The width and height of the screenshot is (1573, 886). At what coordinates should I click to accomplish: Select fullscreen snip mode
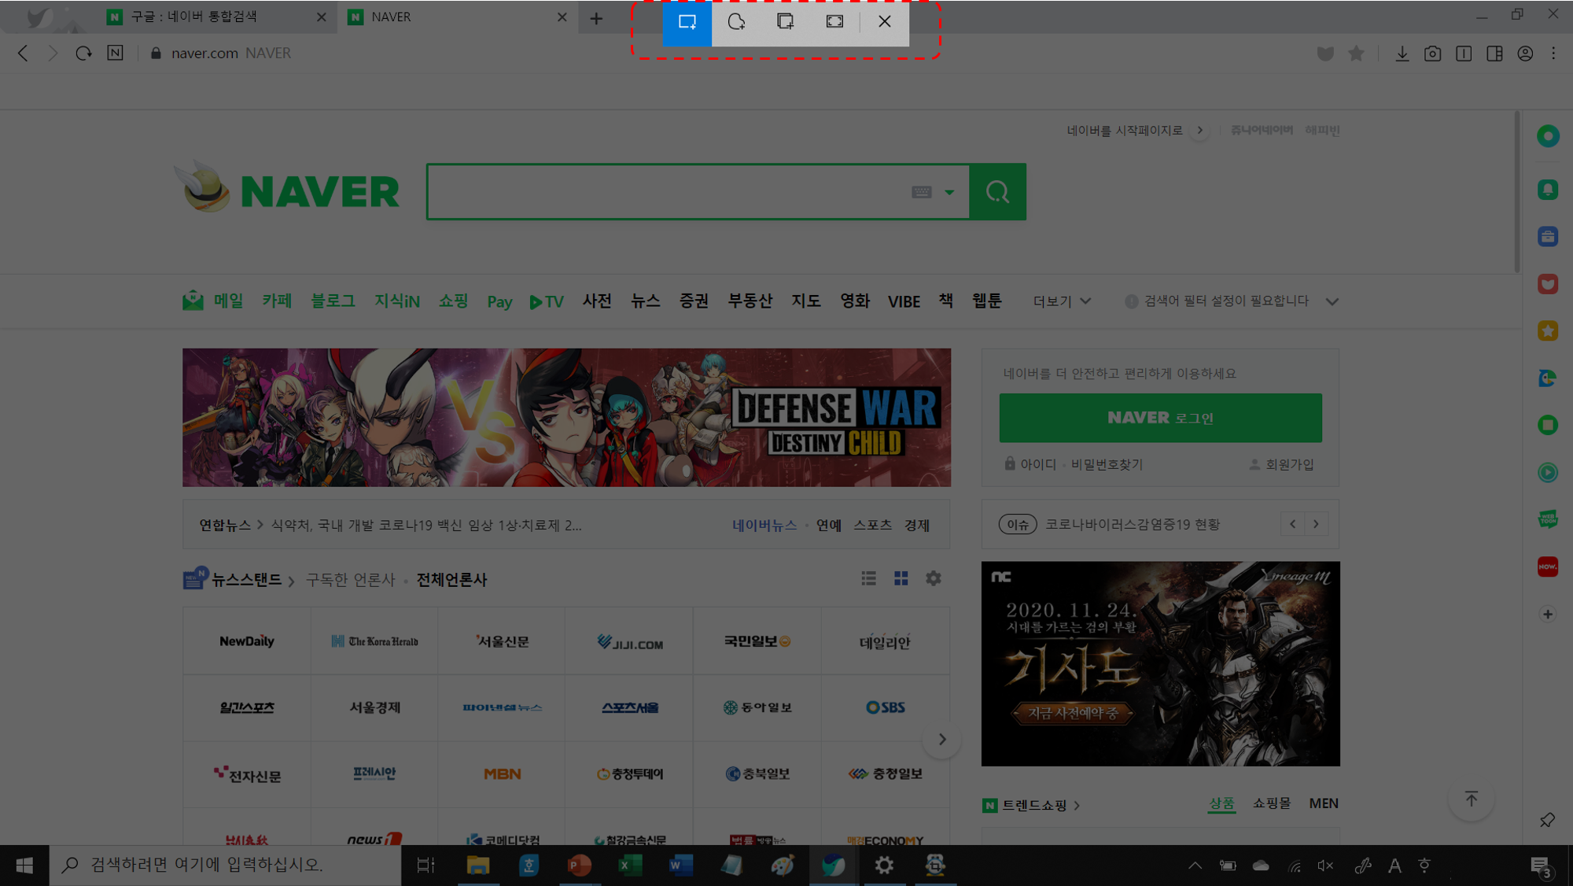pos(834,22)
